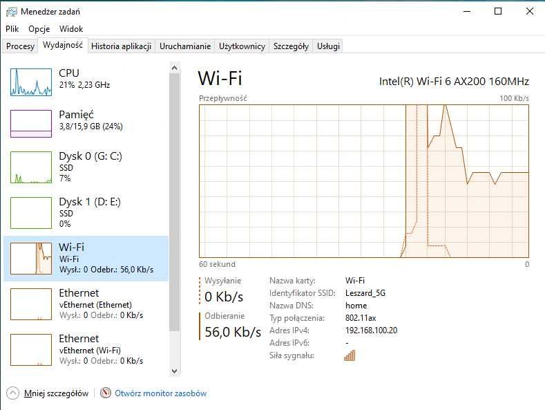Minimize the Menedżer zadań window

point(467,12)
